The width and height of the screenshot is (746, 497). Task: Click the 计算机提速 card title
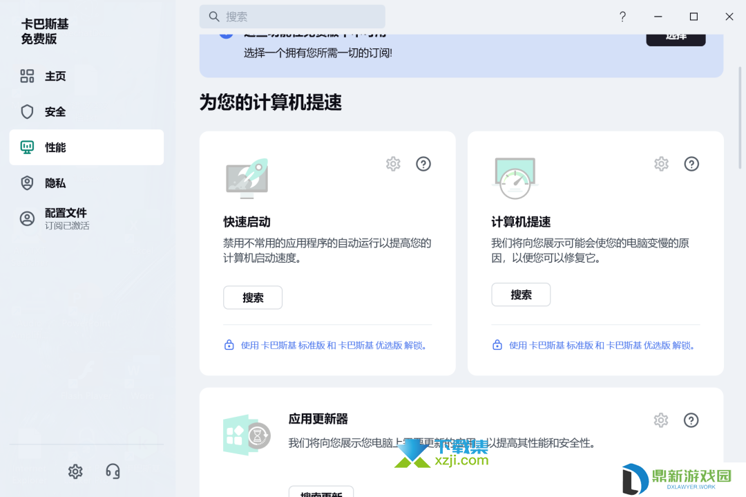click(x=521, y=222)
